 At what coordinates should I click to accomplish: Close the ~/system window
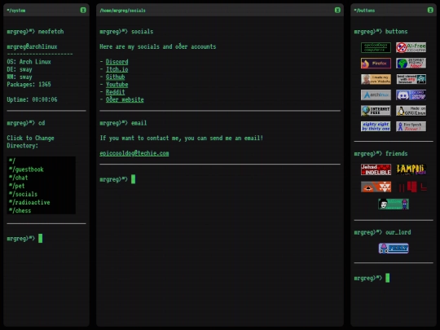83,11
